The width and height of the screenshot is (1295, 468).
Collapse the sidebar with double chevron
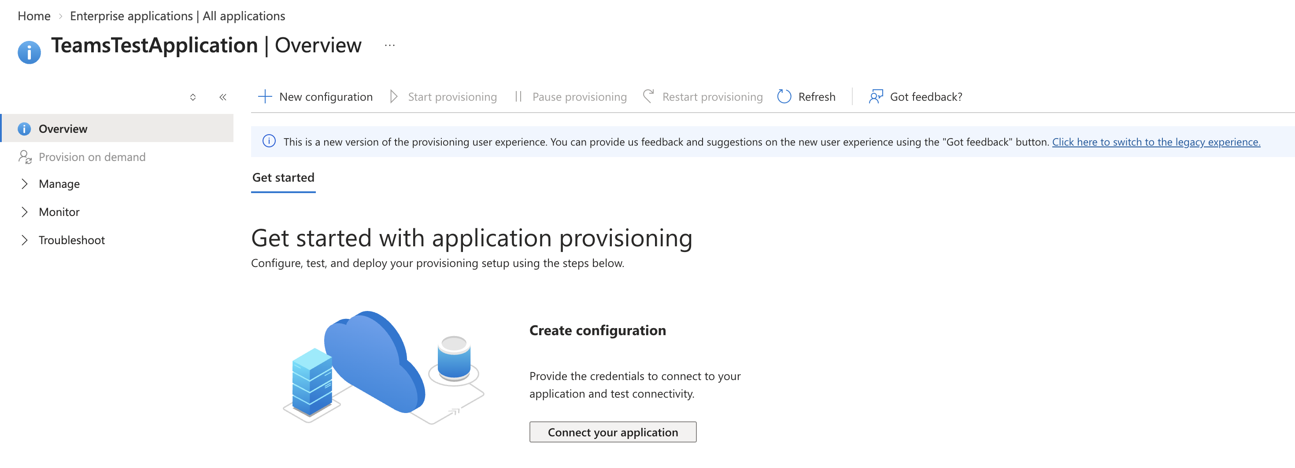pyautogui.click(x=223, y=97)
